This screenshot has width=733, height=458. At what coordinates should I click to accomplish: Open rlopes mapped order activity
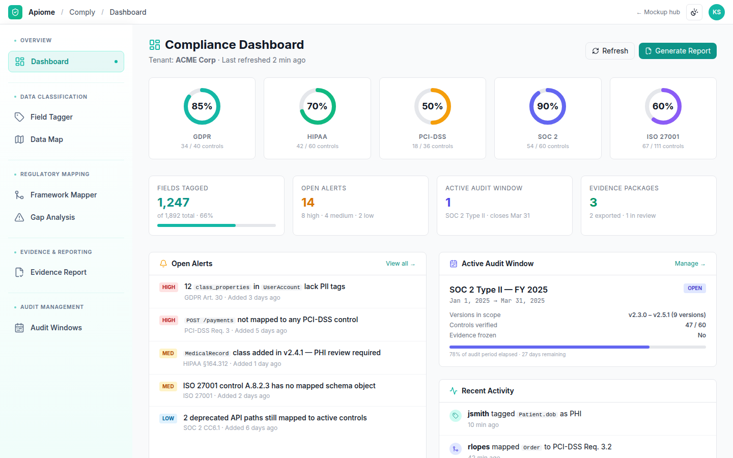(578, 447)
